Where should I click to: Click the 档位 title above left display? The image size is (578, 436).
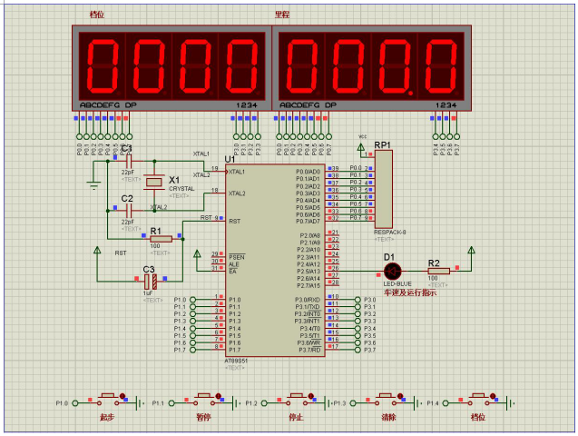click(x=97, y=15)
